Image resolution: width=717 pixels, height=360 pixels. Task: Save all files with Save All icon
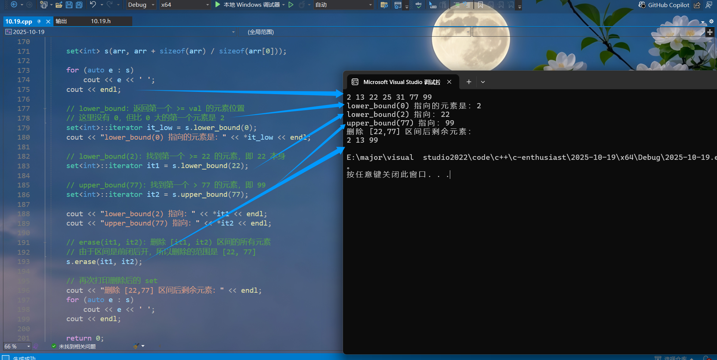(79, 4)
